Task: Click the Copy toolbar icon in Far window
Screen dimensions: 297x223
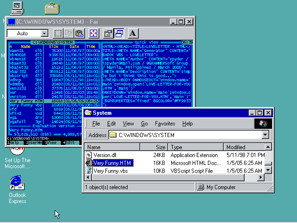Action: click(x=69, y=33)
